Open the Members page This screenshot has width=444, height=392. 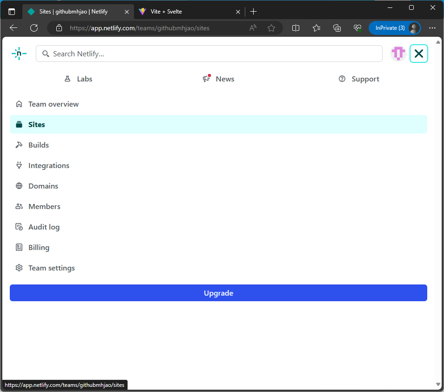(218, 206)
